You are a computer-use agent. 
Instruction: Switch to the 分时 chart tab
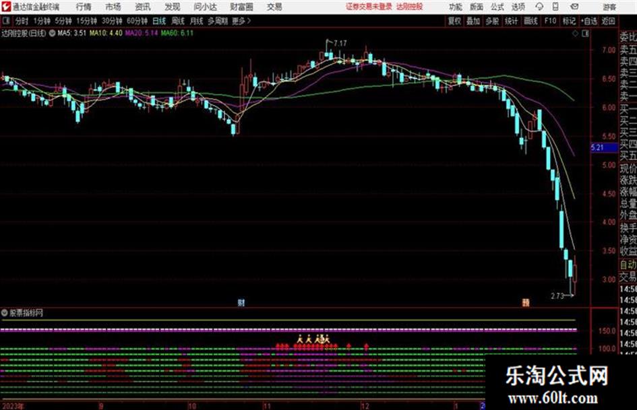(x=22, y=21)
